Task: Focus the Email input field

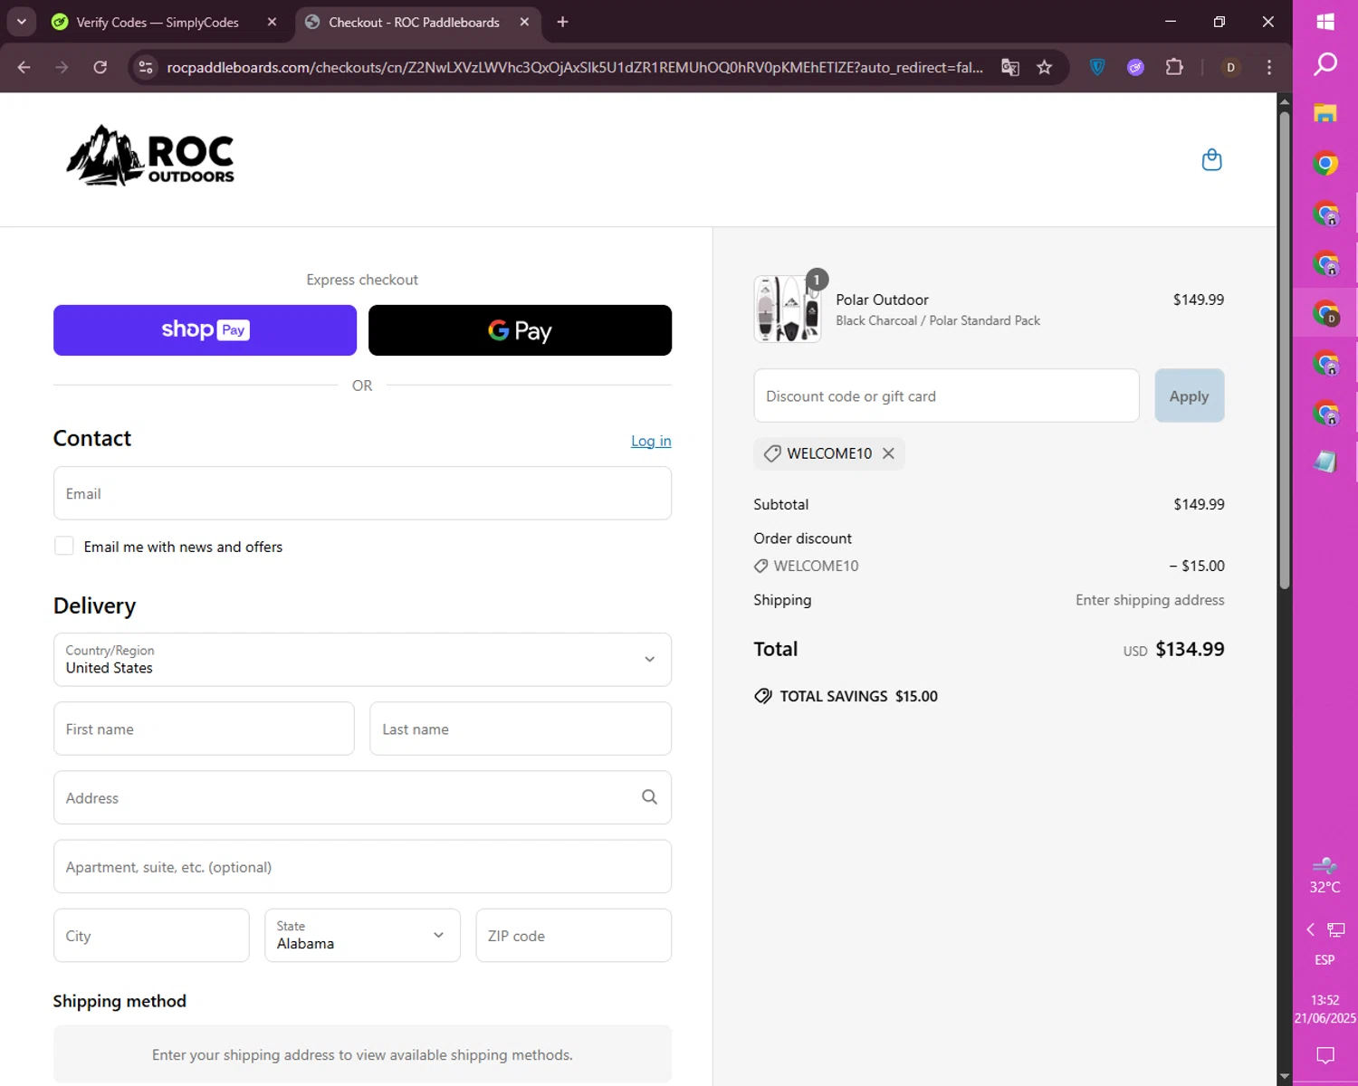Action: point(362,493)
